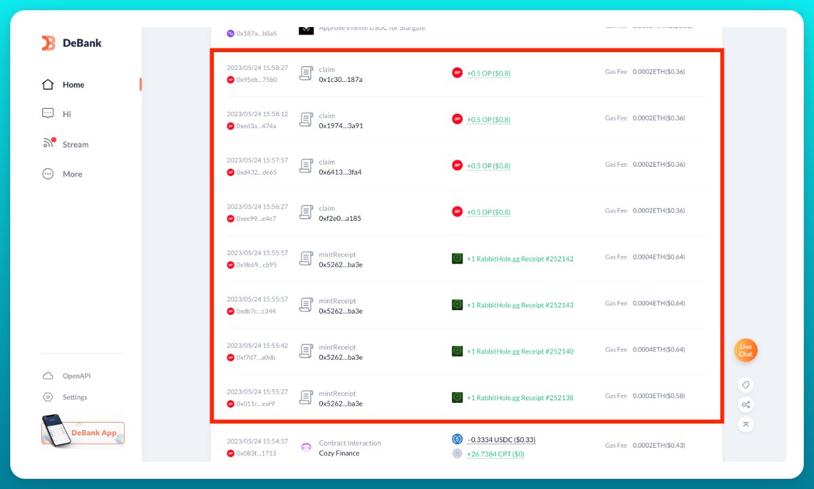This screenshot has width=814, height=489.
Task: Click the Settings gear icon
Action: [x=47, y=398]
